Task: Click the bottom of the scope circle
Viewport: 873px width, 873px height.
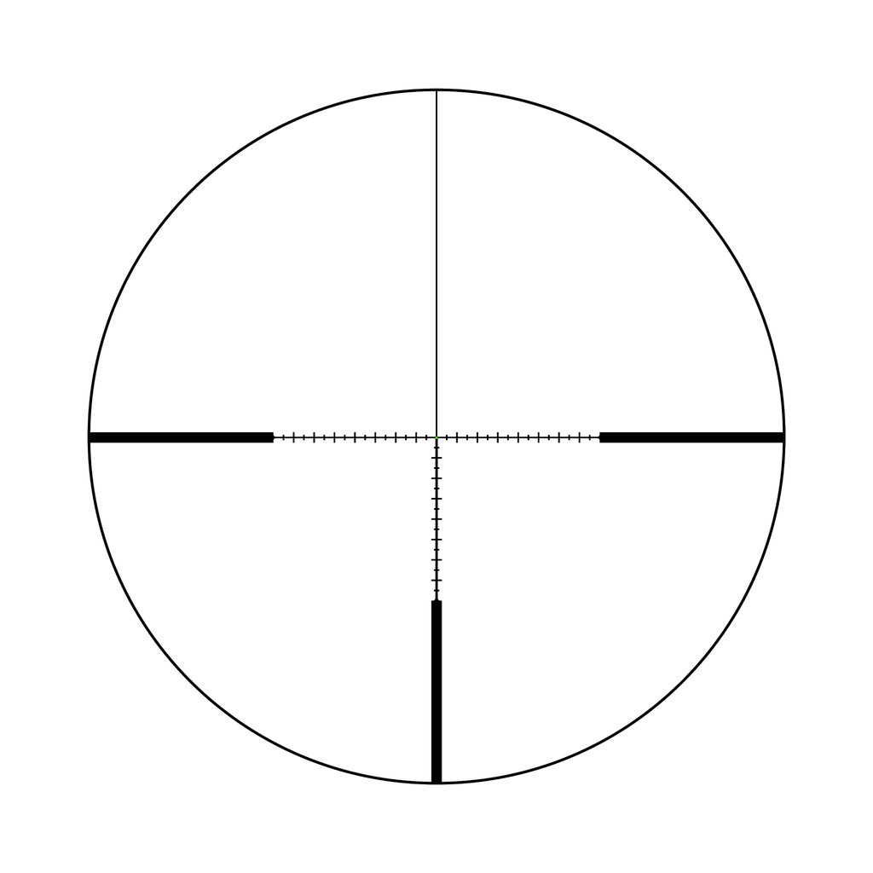Action: pos(436,782)
